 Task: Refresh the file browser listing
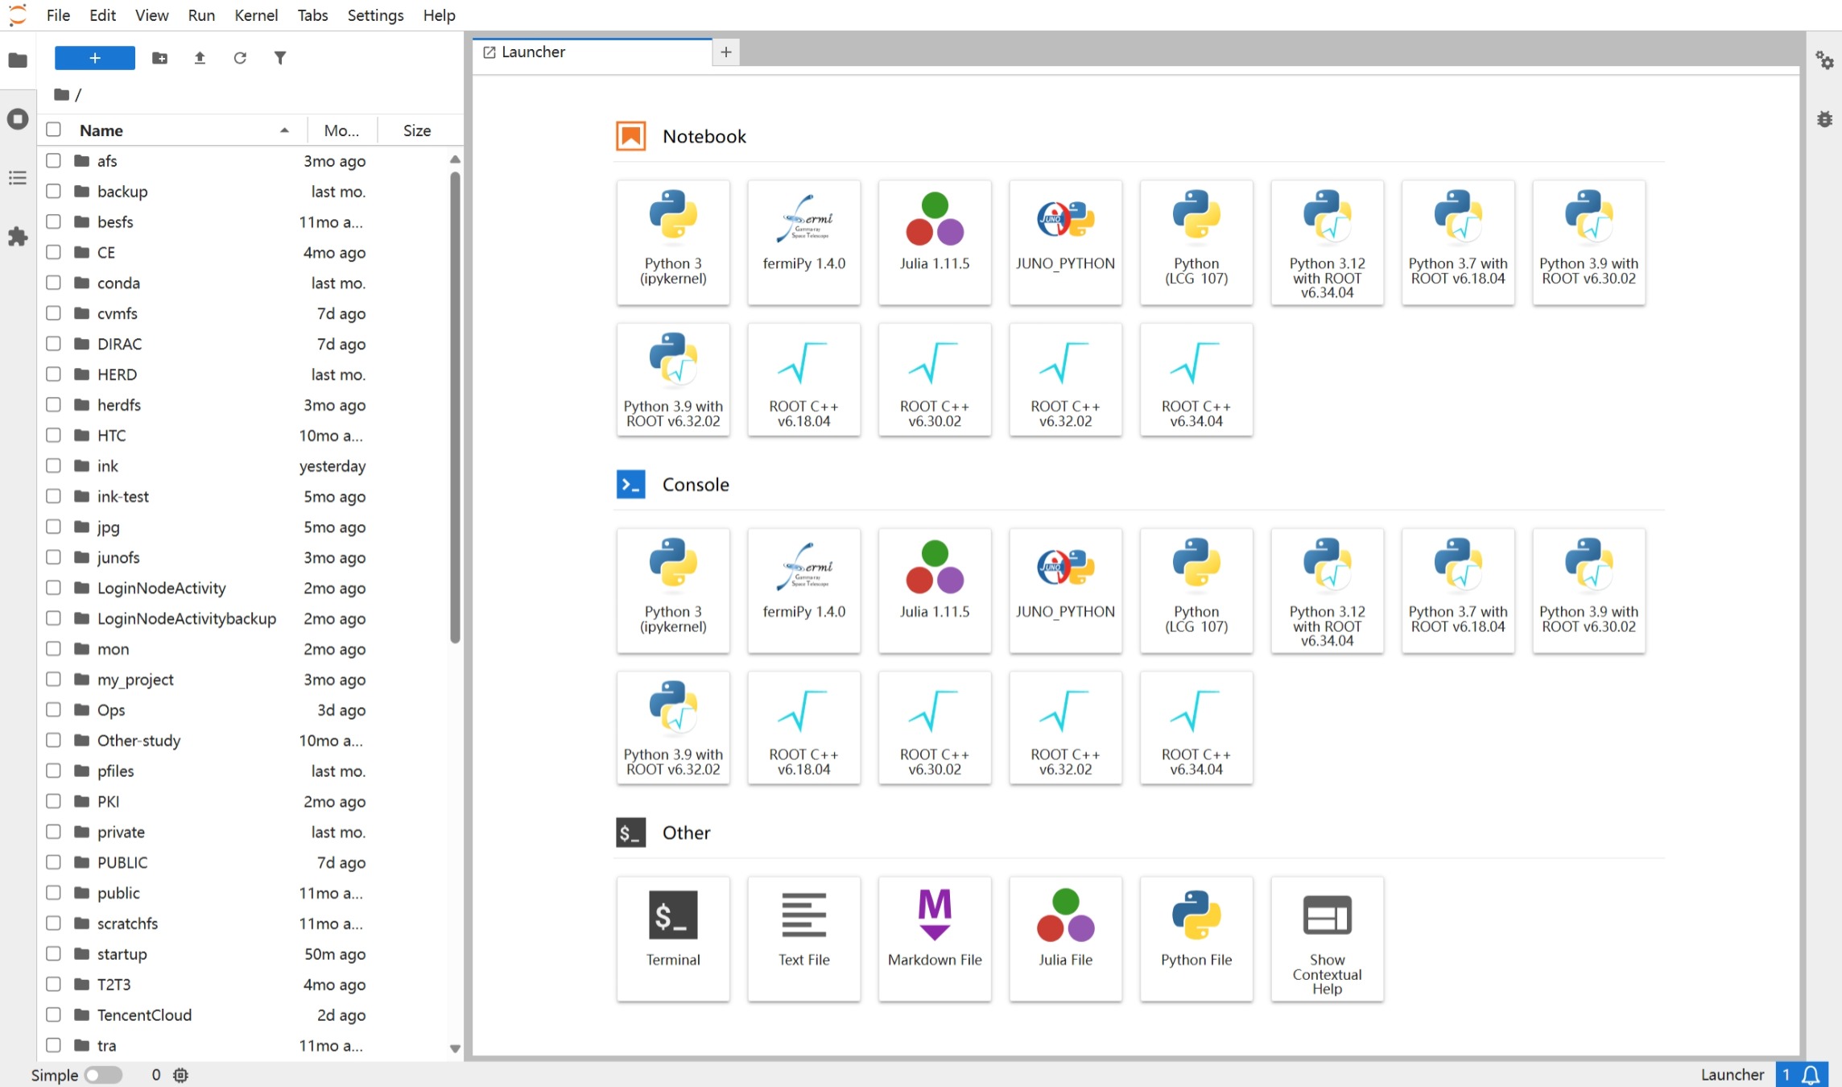[x=240, y=58]
